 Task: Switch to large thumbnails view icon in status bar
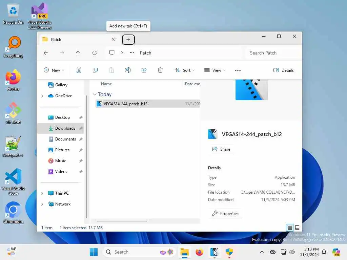297,227
